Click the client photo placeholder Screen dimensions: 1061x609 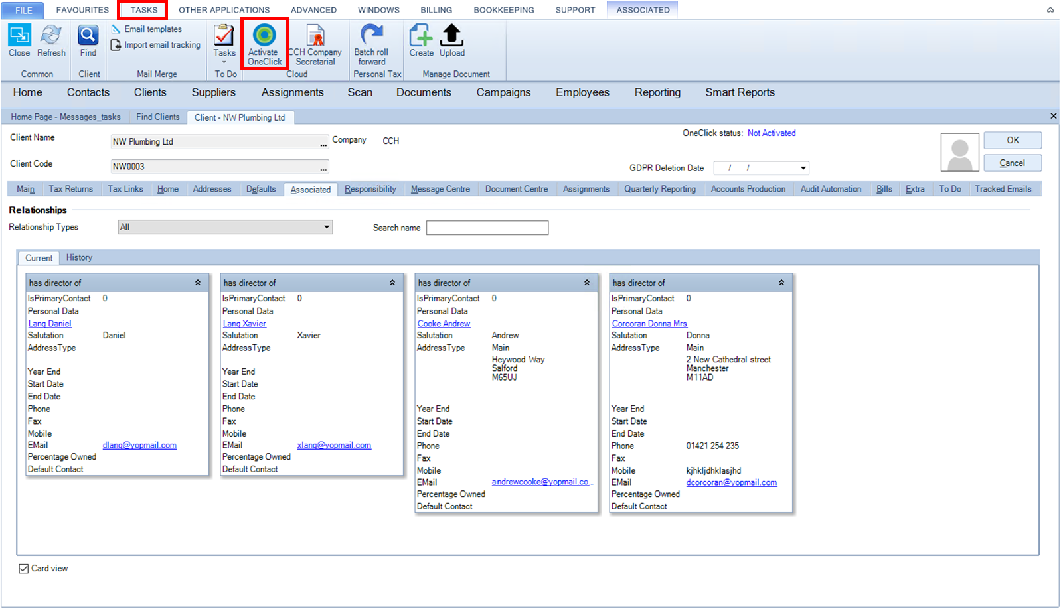pyautogui.click(x=959, y=152)
